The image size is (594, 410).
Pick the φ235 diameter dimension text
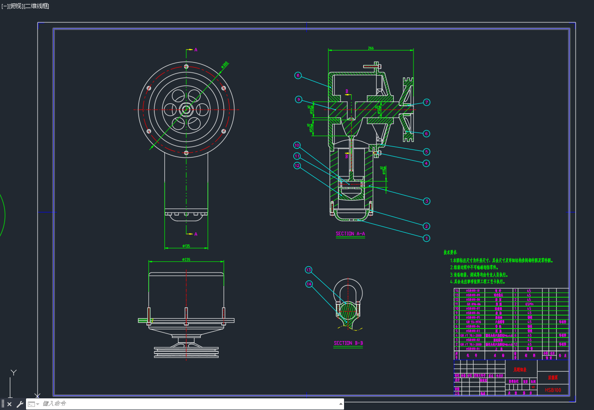click(x=186, y=260)
